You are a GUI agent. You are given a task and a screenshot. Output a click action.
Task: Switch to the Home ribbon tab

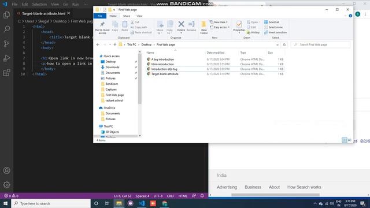click(x=113, y=16)
